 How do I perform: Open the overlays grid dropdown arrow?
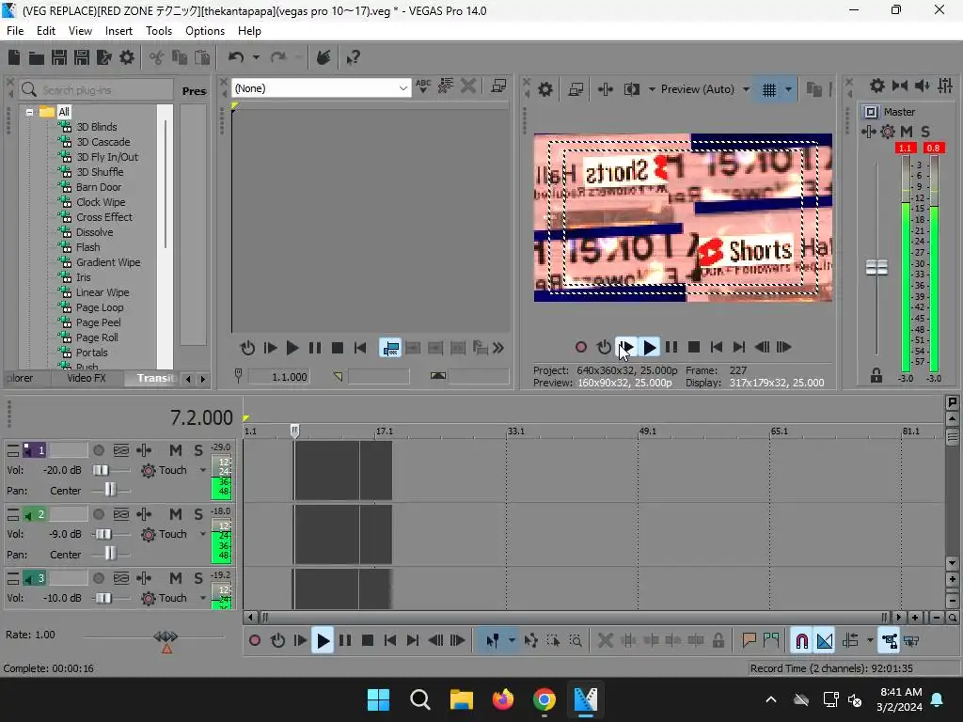coord(789,89)
